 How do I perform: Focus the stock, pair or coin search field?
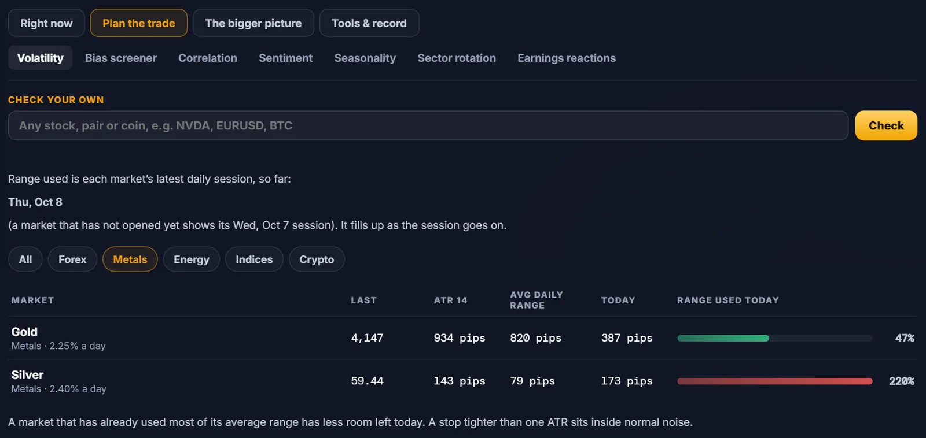click(428, 125)
